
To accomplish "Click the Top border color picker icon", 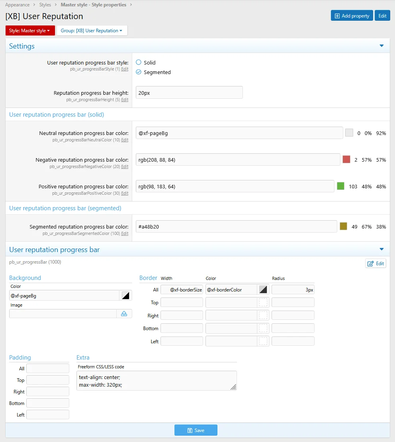I will 263,303.
